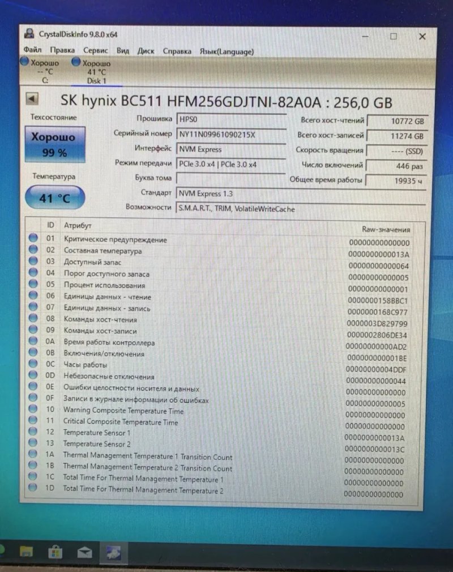Image resolution: width=453 pixels, height=572 pixels.
Task: Click status circle of attribute 09
Action: [x=33, y=329]
